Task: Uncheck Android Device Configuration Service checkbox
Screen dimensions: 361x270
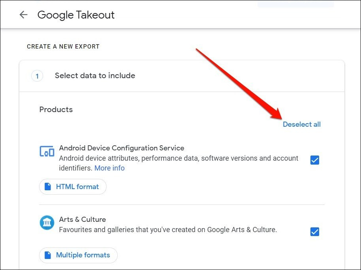Action: click(315, 160)
